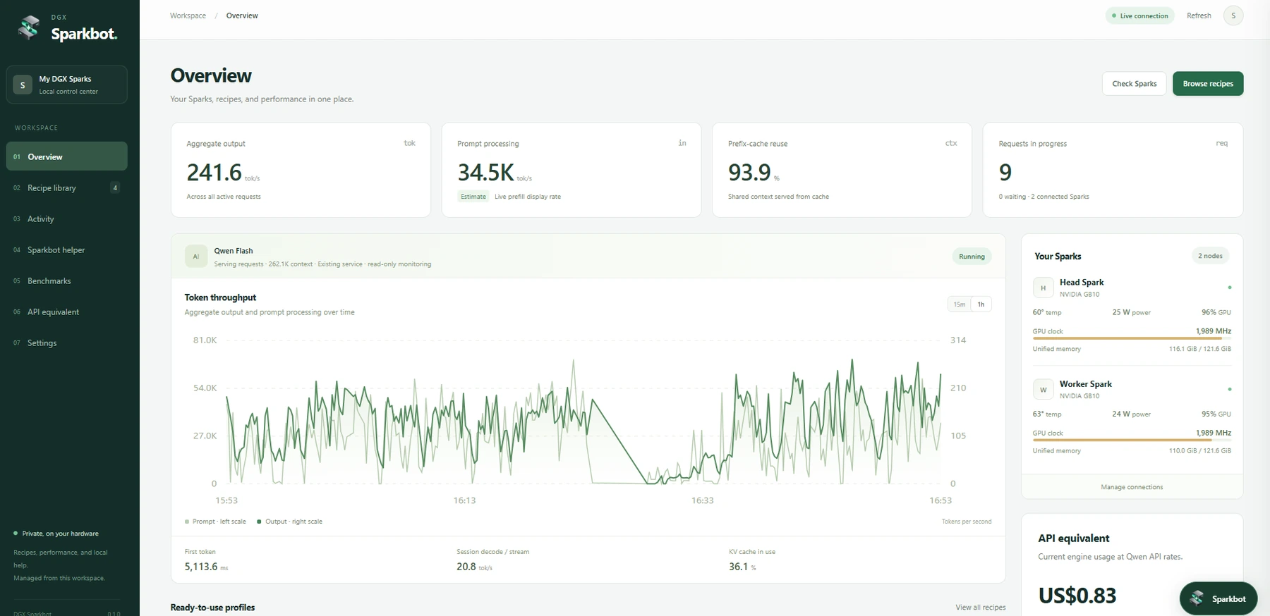This screenshot has height=616, width=1270.
Task: Click Head Spark GPU clock bar
Action: point(1132,338)
